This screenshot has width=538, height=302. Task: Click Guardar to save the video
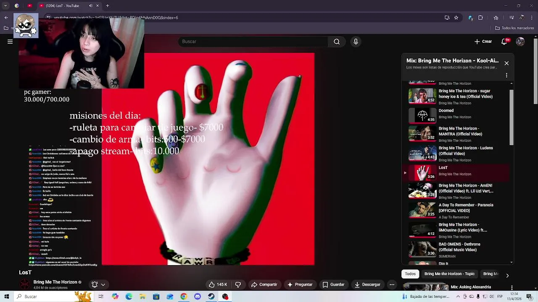point(333,284)
